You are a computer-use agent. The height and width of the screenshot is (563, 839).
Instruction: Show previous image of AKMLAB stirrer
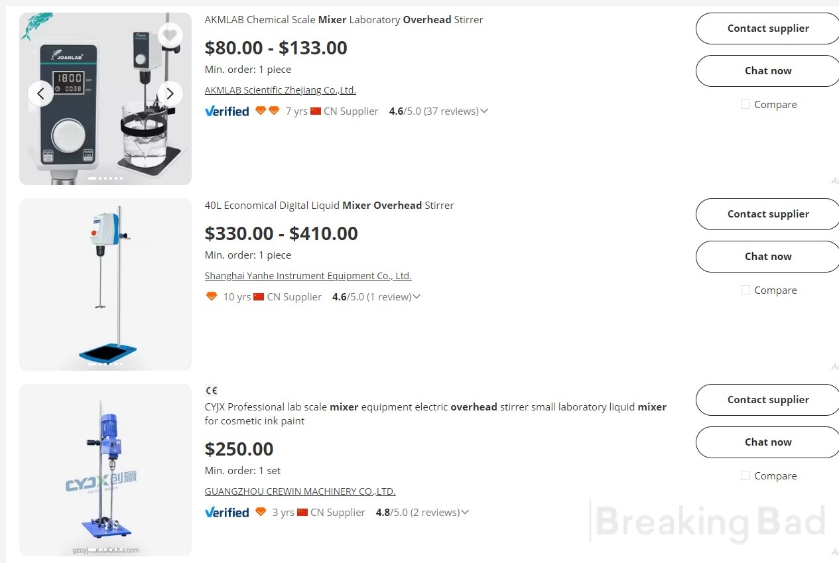[x=40, y=94]
